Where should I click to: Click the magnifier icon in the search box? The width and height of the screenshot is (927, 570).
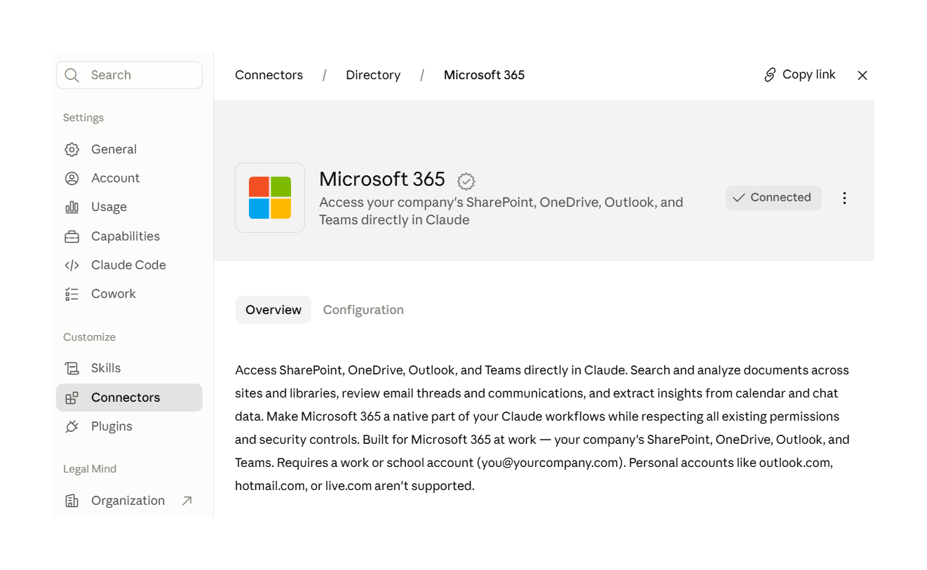[x=72, y=75]
